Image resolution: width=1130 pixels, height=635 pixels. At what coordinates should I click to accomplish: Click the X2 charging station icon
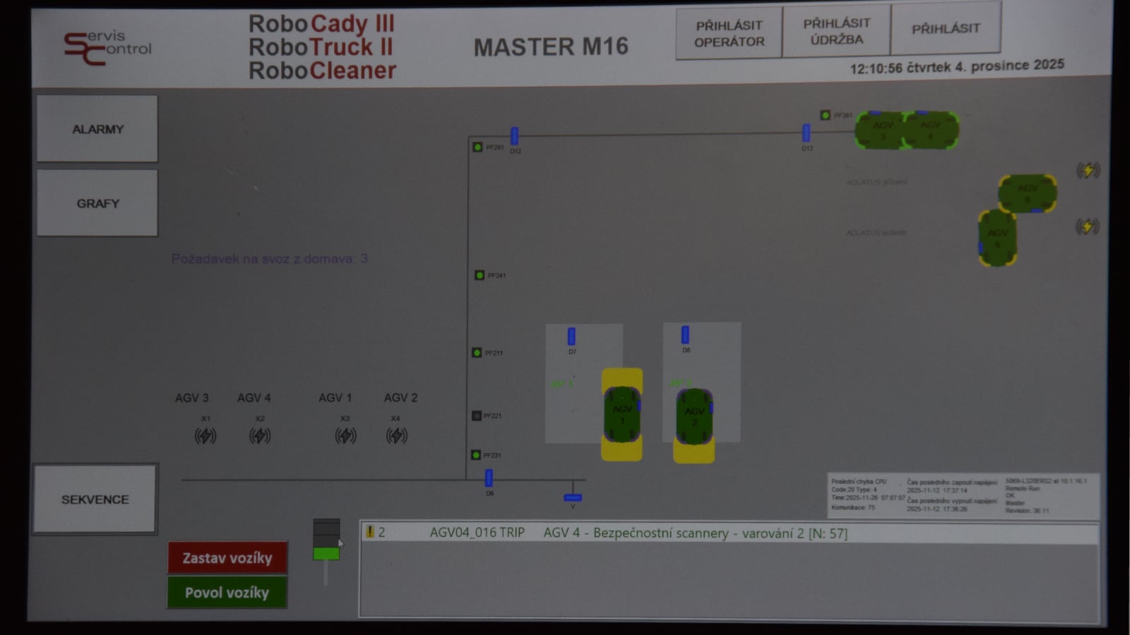tap(260, 436)
